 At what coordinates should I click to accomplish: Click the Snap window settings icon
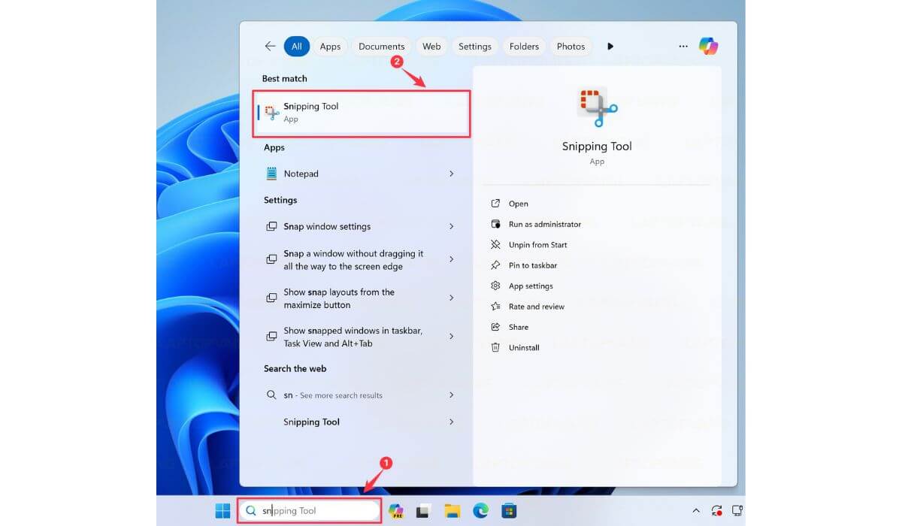(x=271, y=226)
